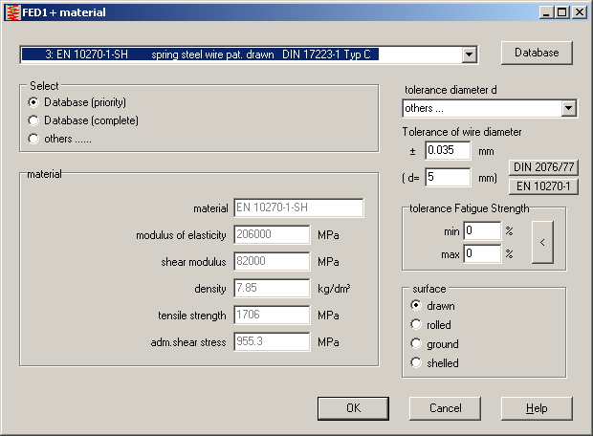Select the Database (priority) radio option
Viewport: 593px width, 436px height.
tap(34, 102)
